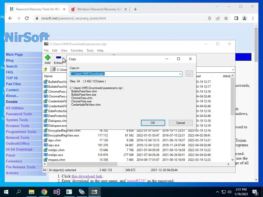Click the iepv.exe file icon
The width and height of the screenshot is (263, 197).
point(46,145)
